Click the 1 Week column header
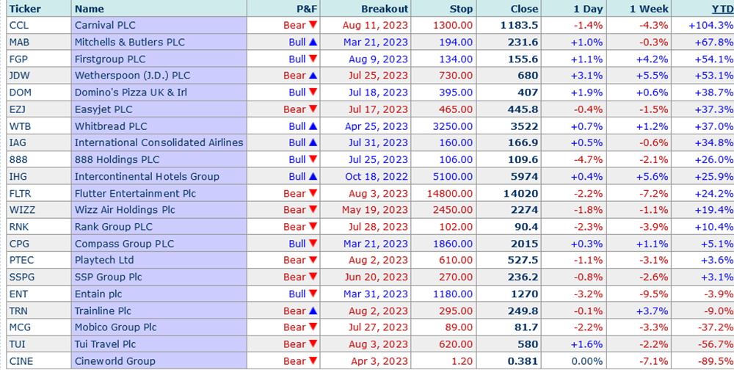The height and width of the screenshot is (370, 734). [649, 9]
